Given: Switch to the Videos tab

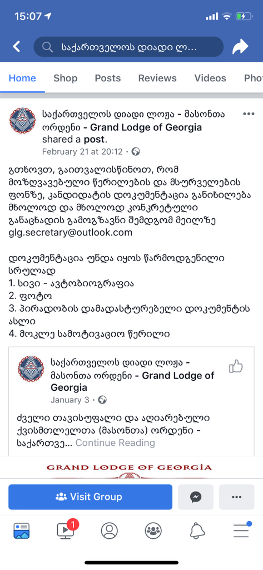Looking at the screenshot, I should coord(210,78).
